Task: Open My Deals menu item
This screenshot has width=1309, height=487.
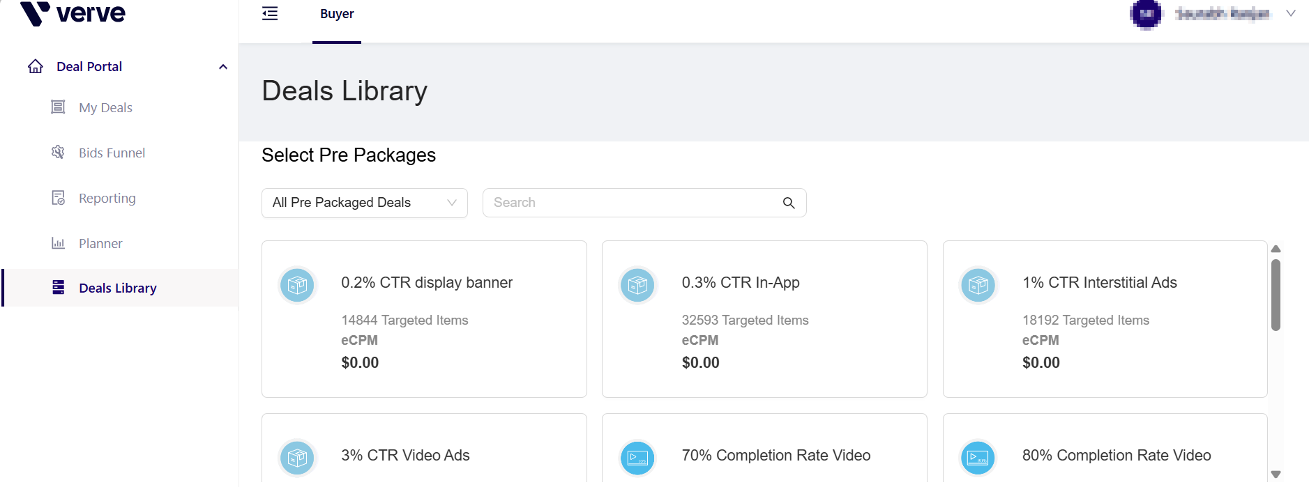Action: (105, 107)
